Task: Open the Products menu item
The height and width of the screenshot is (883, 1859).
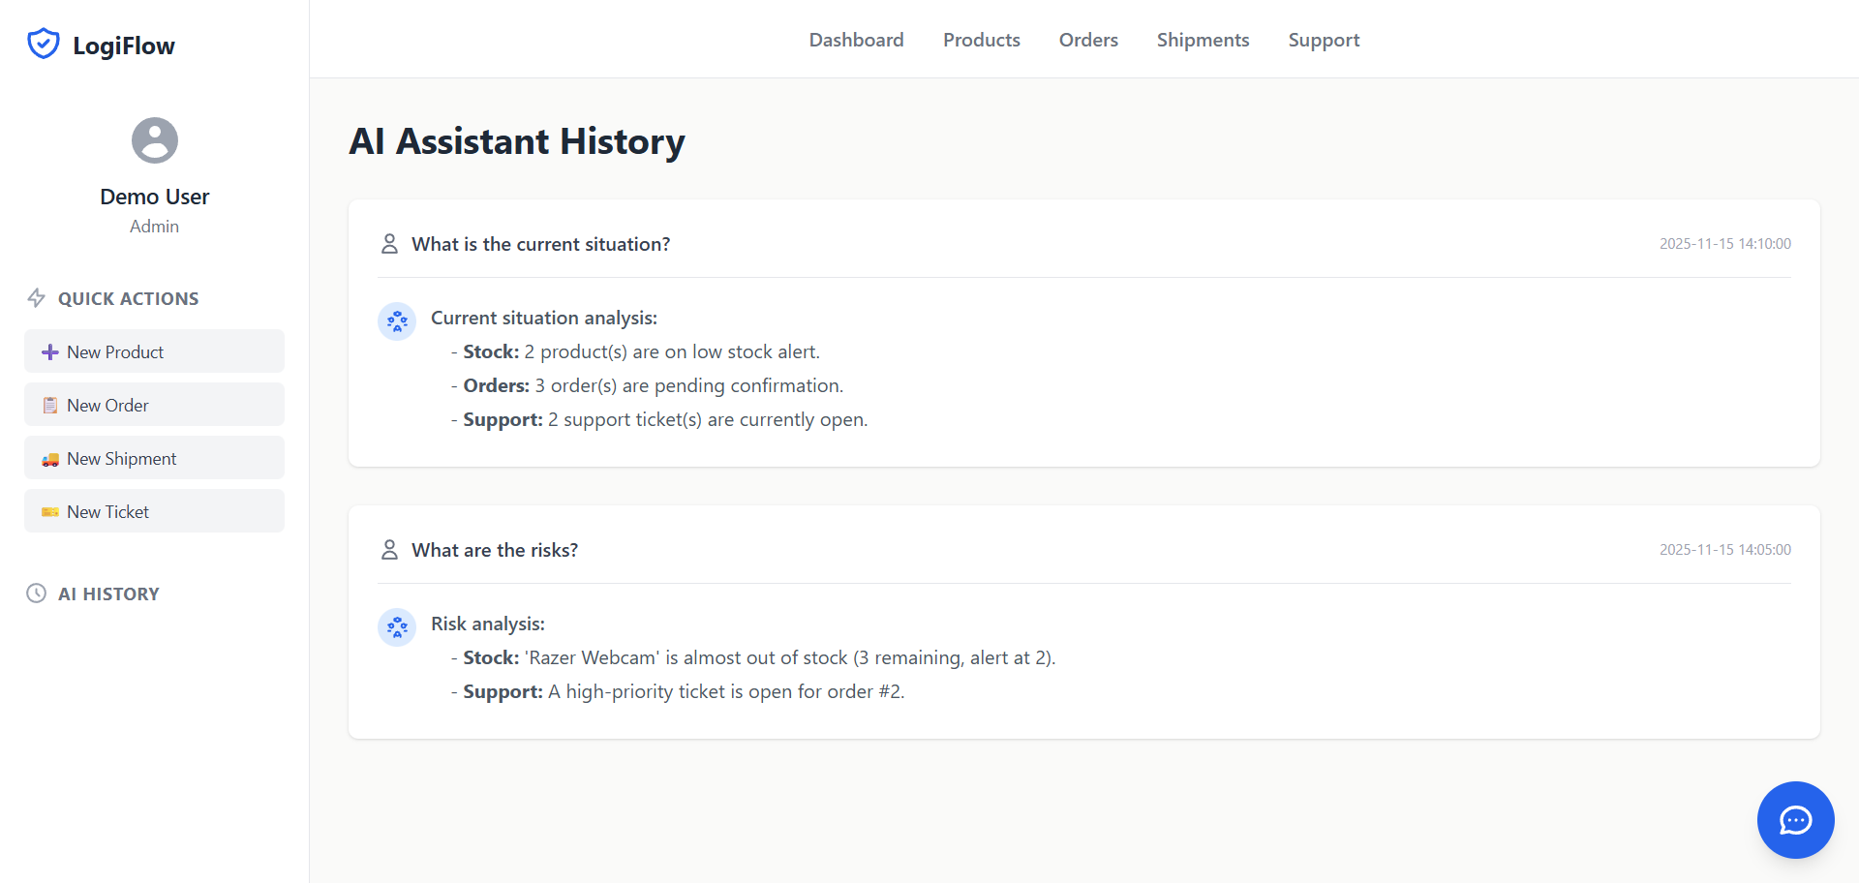Action: click(982, 40)
